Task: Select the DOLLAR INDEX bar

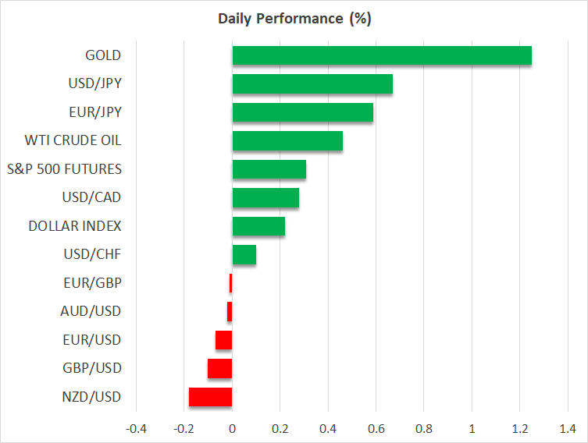Action: coord(258,226)
